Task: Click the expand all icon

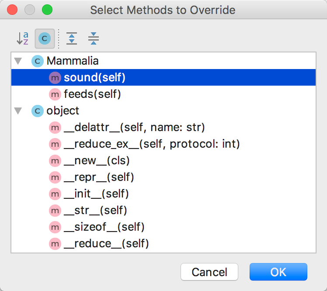Action: coord(71,38)
